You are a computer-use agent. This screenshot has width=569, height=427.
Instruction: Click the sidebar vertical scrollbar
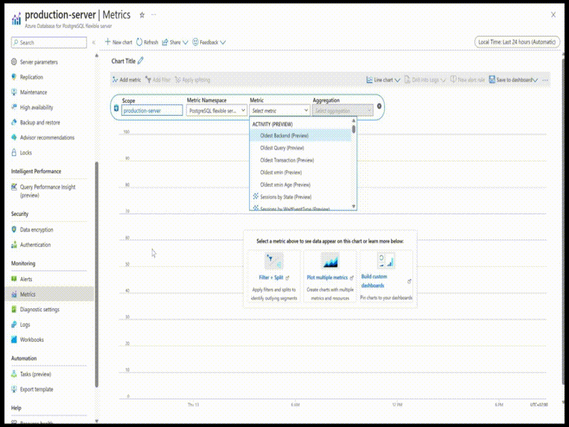point(97,275)
